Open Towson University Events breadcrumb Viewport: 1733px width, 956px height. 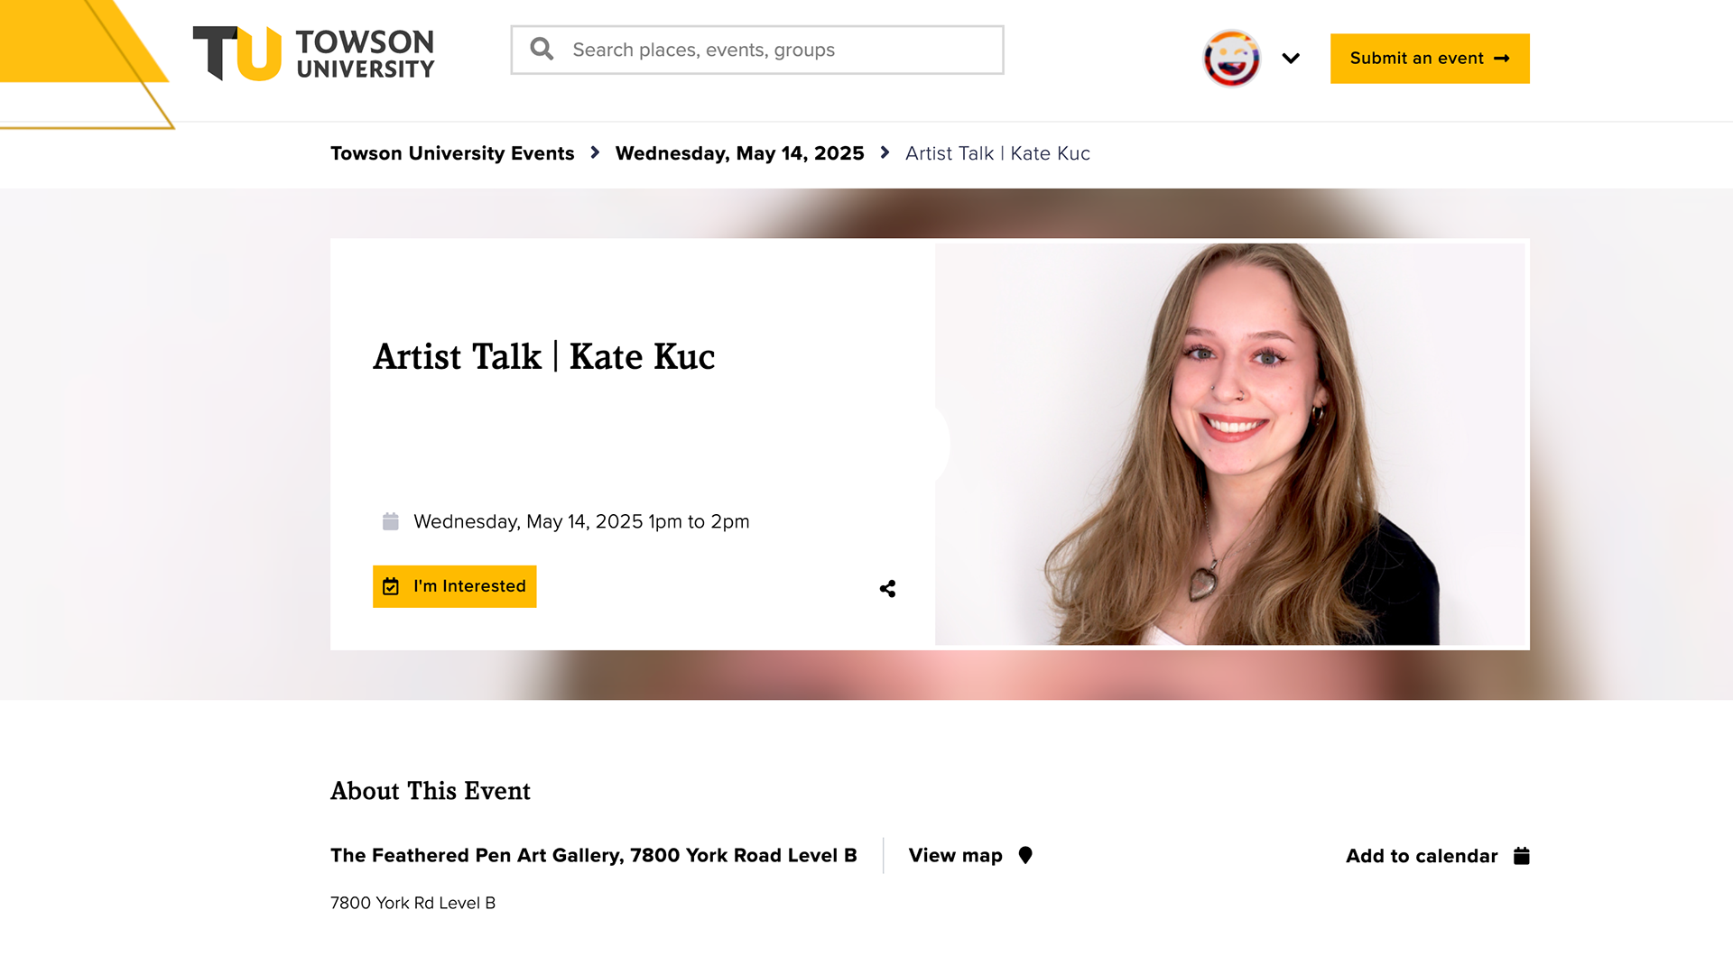(452, 153)
